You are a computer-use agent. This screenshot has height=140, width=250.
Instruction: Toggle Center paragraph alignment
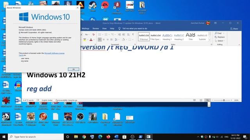point(104,40)
